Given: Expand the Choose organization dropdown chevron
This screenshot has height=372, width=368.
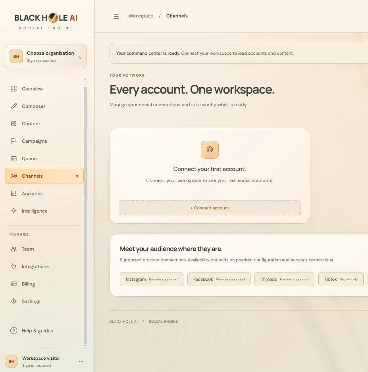Looking at the screenshot, I should tap(80, 58).
